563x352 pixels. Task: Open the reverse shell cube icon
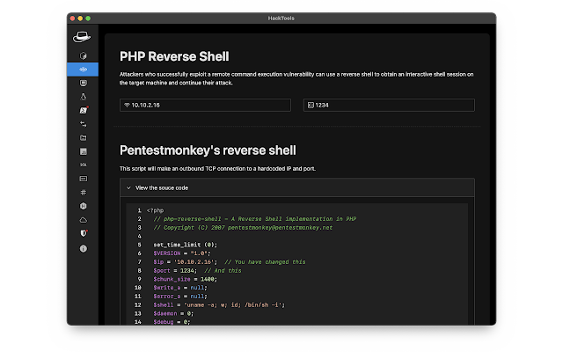[83, 55]
